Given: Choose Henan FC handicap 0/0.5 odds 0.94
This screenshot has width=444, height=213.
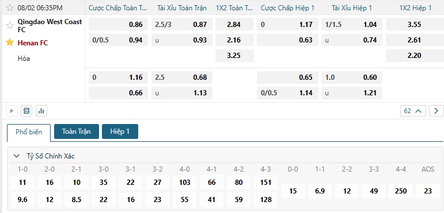Looking at the screenshot, I should coord(118,40).
